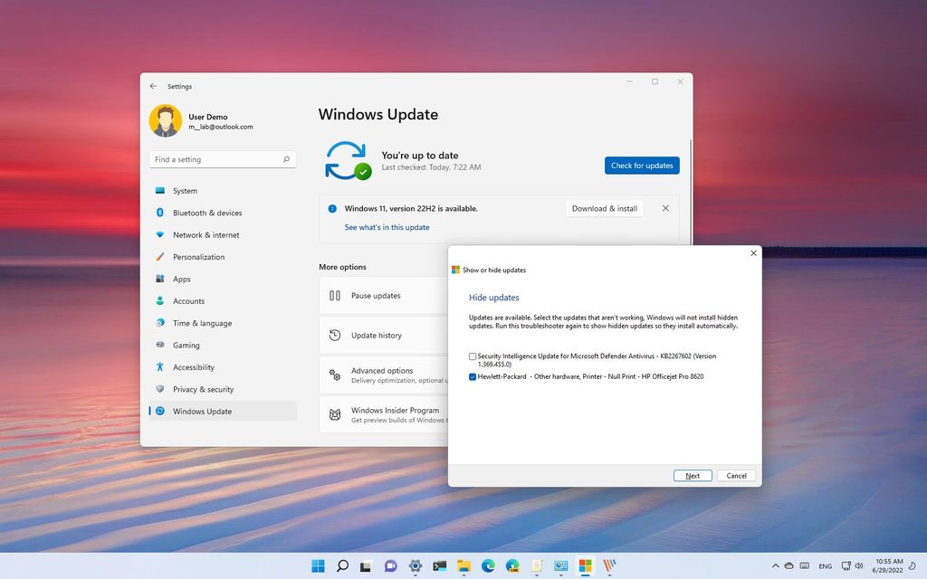The width and height of the screenshot is (927, 579).
Task: Click the Windows Insider Program beaker icon
Action: point(336,413)
